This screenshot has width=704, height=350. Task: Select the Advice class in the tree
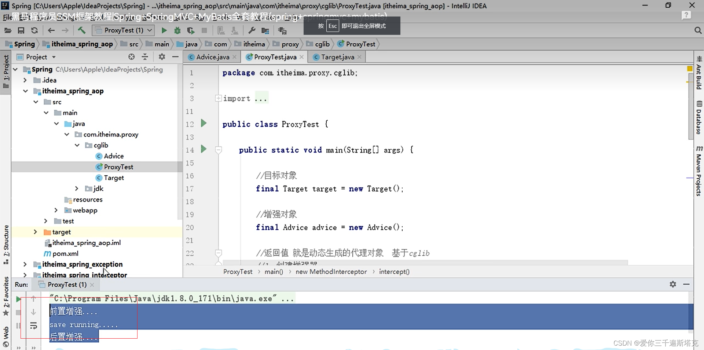110,156
